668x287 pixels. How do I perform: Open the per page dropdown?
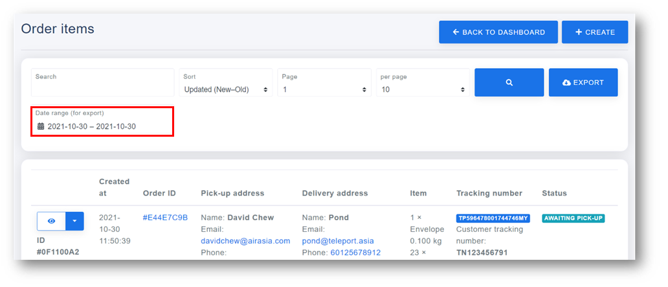423,82
